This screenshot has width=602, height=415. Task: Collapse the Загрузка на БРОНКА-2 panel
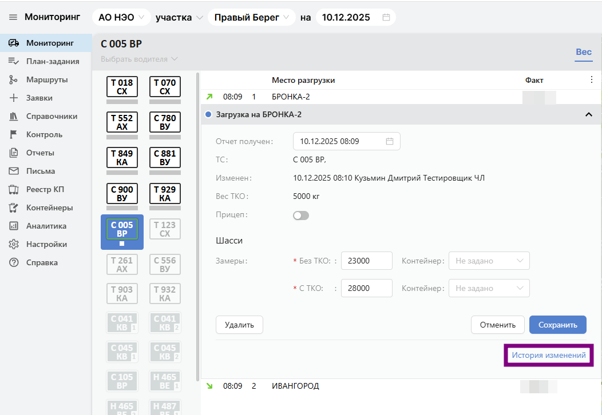[588, 114]
